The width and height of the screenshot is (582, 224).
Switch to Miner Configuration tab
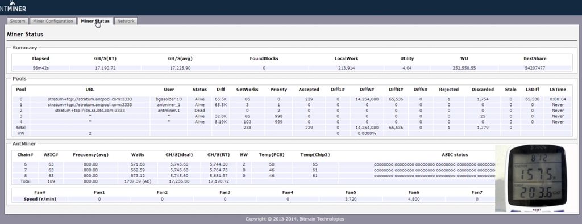point(53,21)
